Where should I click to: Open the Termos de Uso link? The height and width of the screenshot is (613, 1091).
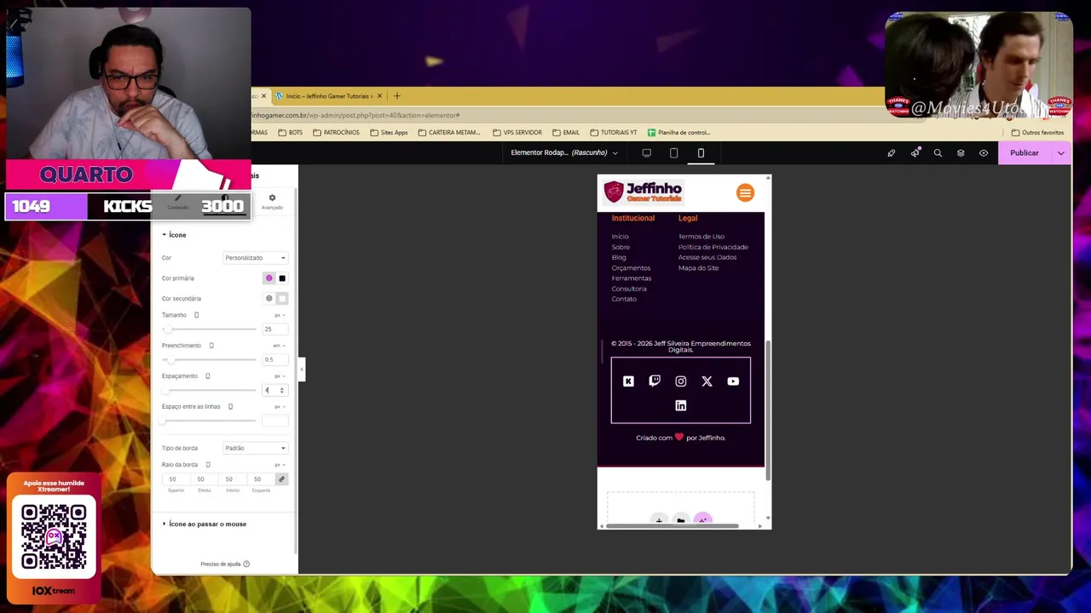coord(701,237)
